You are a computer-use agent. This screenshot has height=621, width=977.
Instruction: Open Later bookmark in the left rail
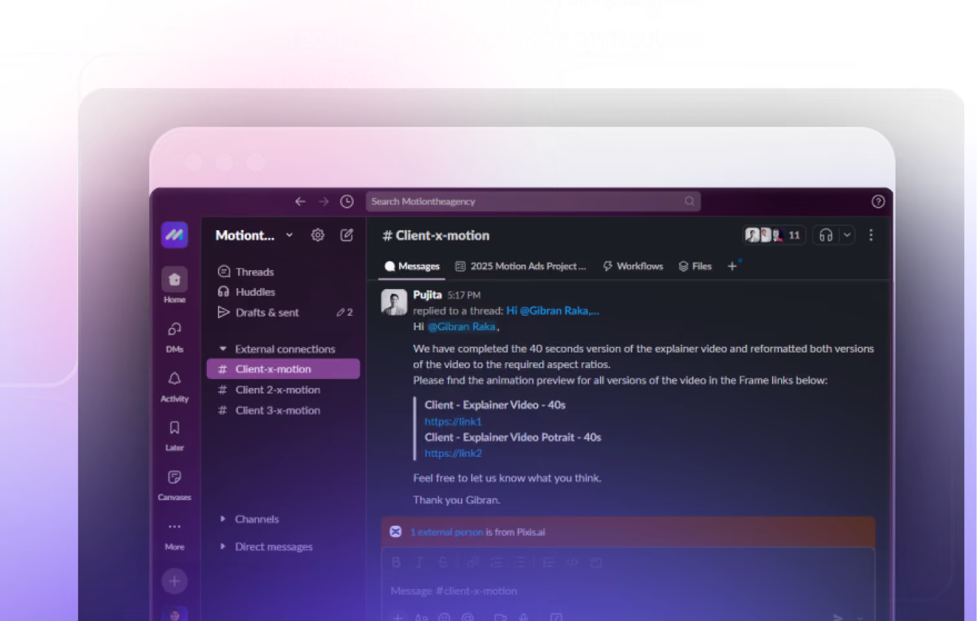point(175,435)
